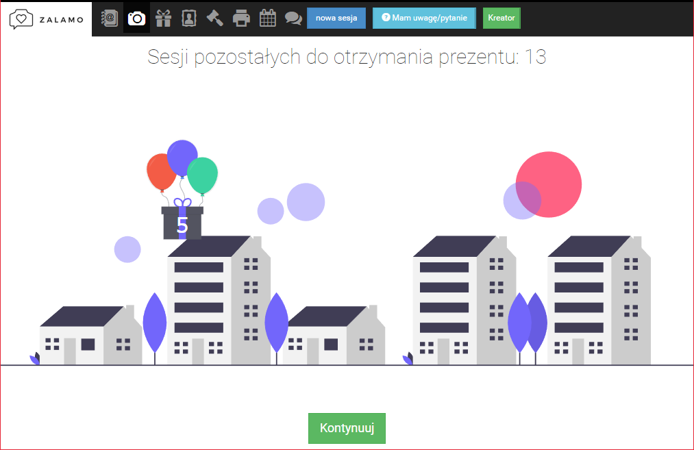Select the camera sessions icon
Viewport: 694px width, 450px height.
pyautogui.click(x=136, y=18)
